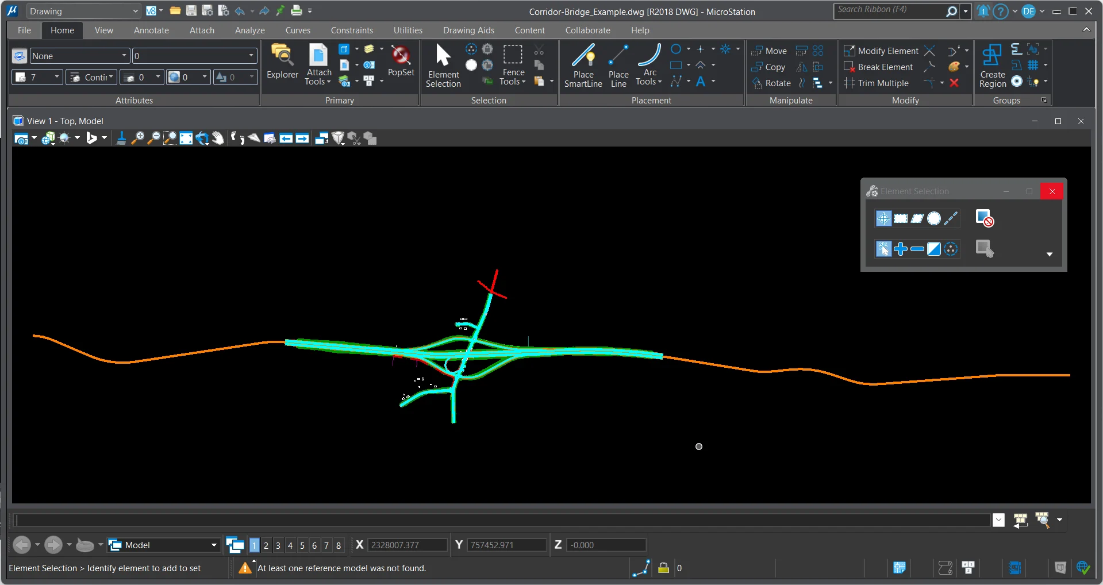This screenshot has height=585, width=1103.
Task: Open the Utilities ribbon tab
Action: click(408, 30)
